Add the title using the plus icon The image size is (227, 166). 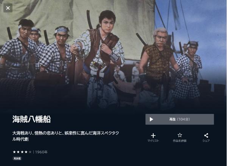tap(153, 135)
